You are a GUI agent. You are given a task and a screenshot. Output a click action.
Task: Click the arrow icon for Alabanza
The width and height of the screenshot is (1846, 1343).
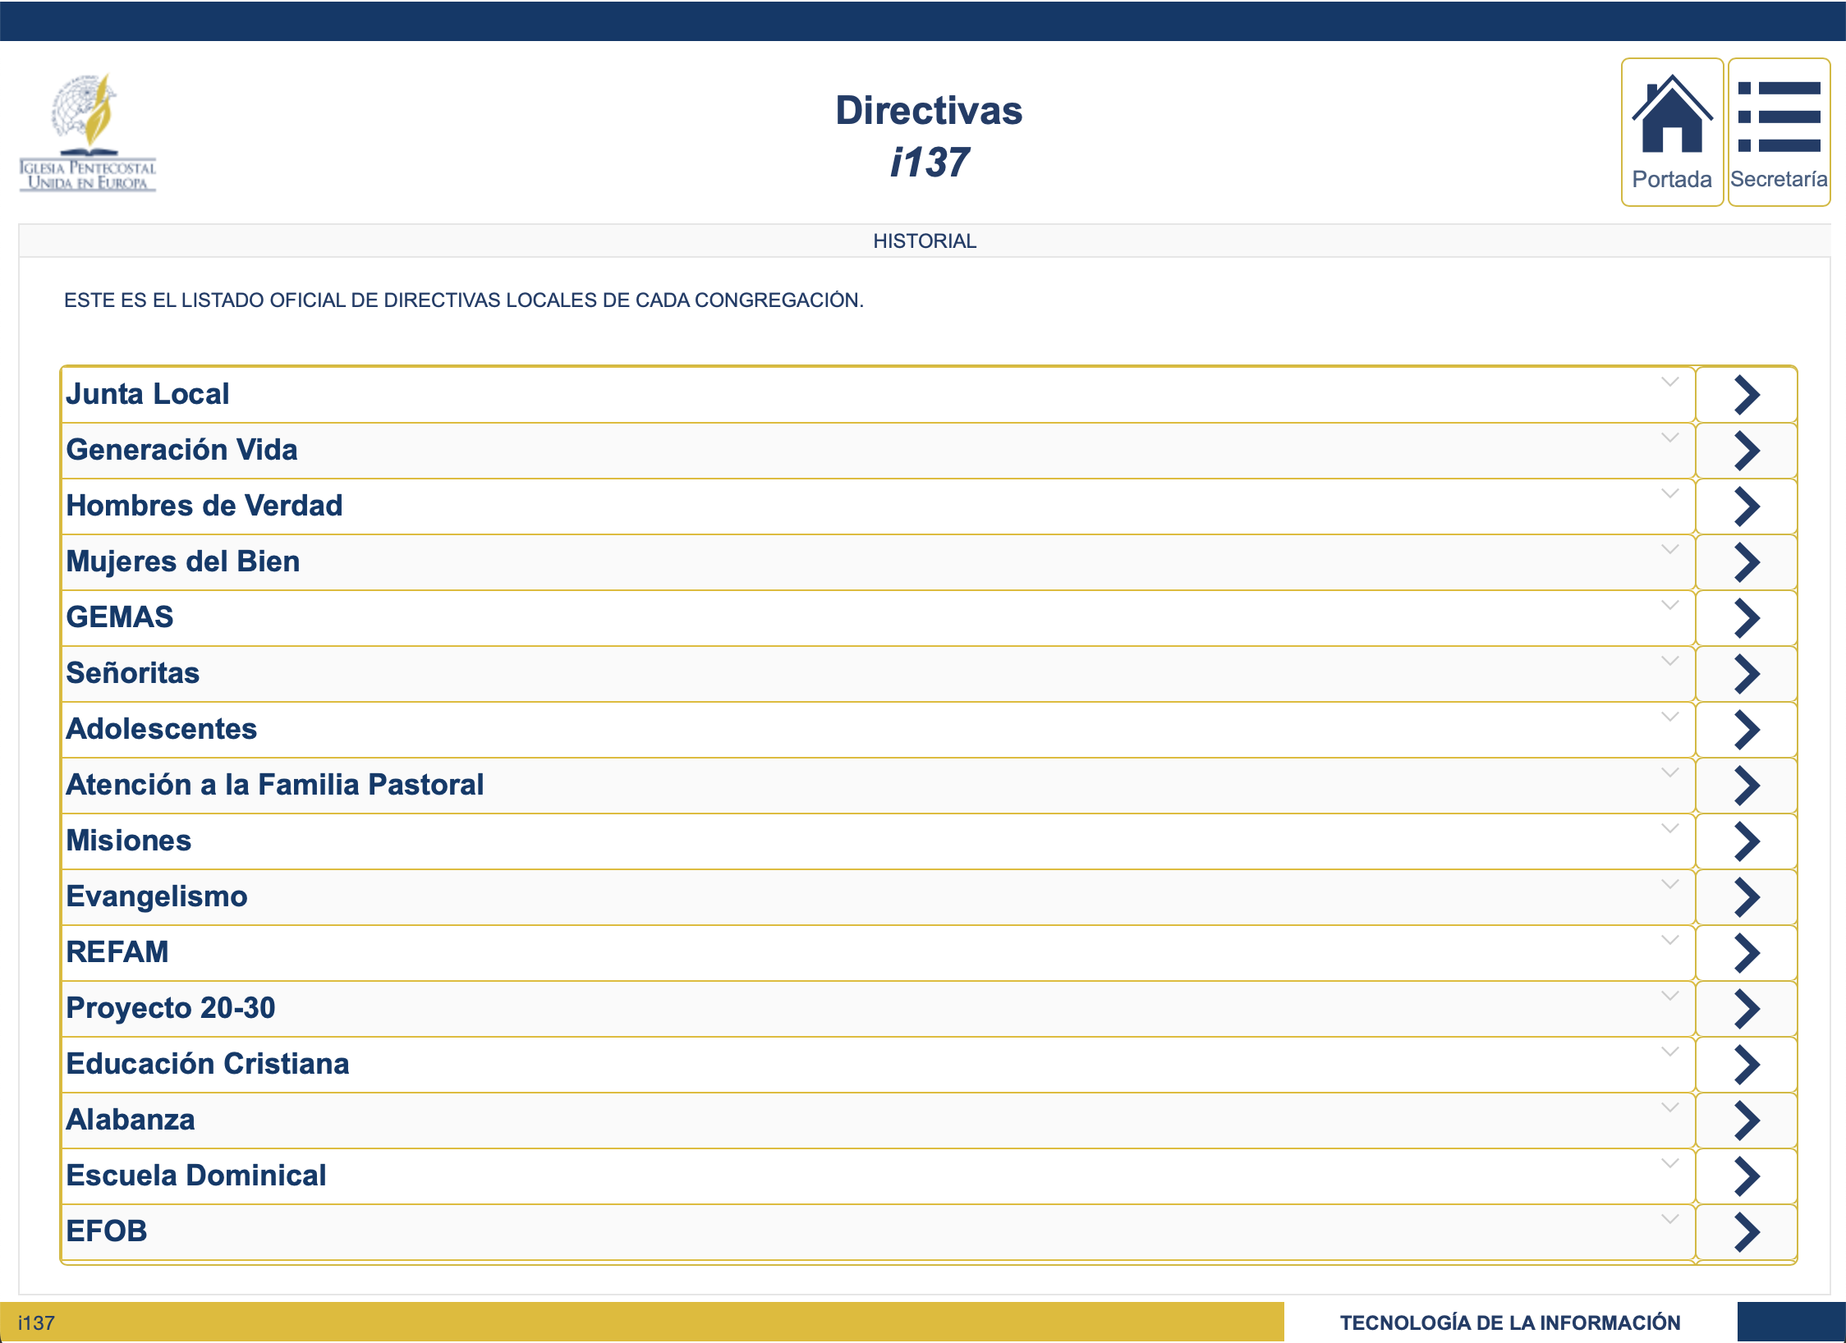coord(1746,1121)
